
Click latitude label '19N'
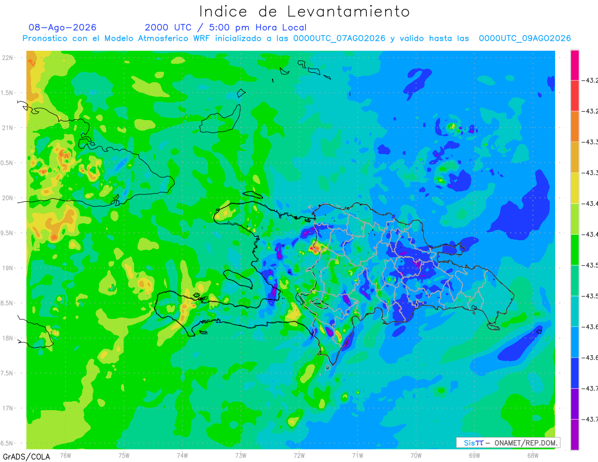8,268
